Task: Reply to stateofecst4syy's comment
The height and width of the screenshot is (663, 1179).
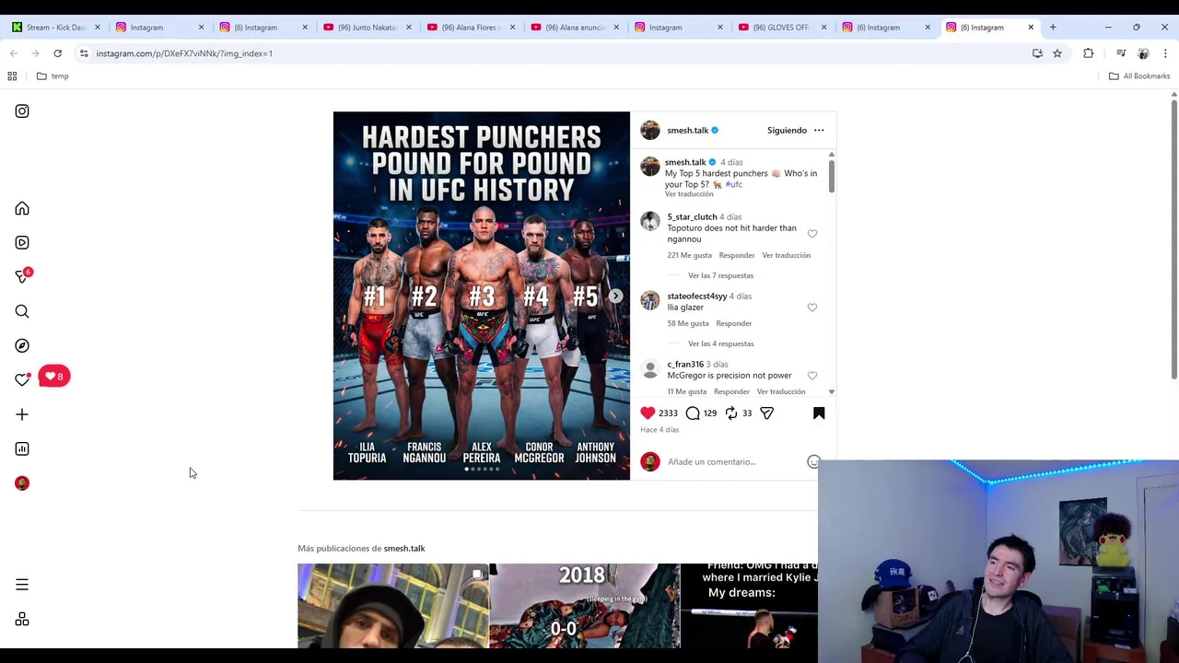Action: coord(734,323)
